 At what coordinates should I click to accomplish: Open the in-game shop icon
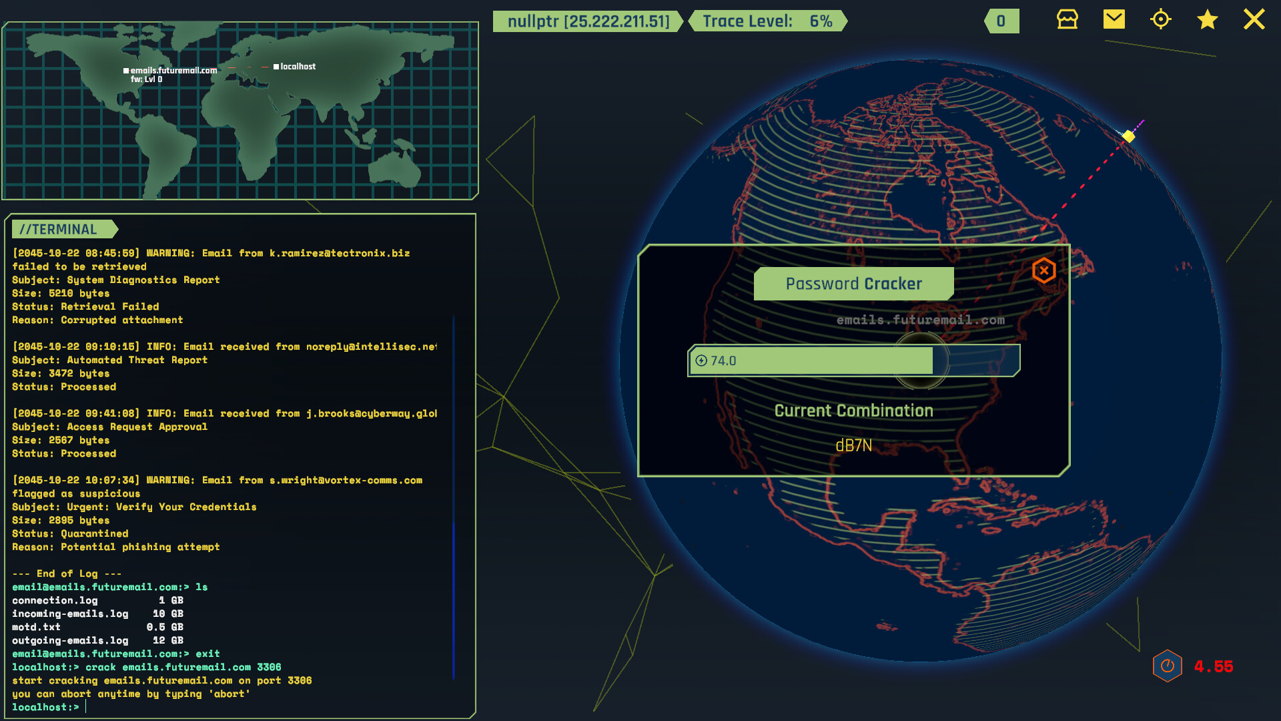click(x=1067, y=20)
